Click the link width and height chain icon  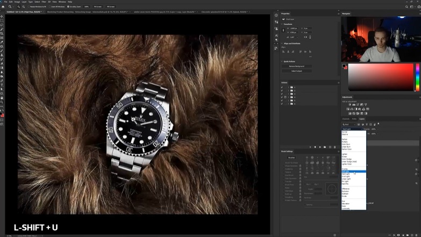[x=283, y=30]
